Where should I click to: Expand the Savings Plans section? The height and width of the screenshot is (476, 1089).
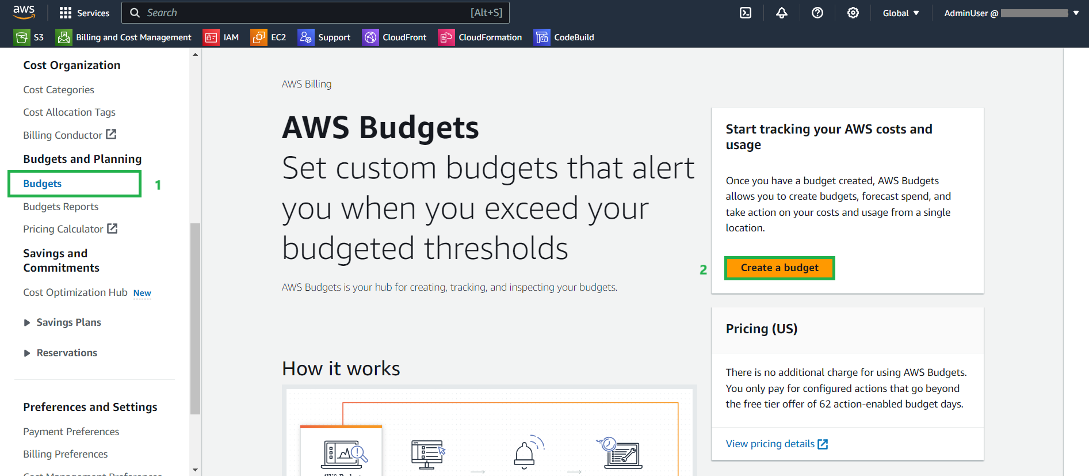[27, 323]
